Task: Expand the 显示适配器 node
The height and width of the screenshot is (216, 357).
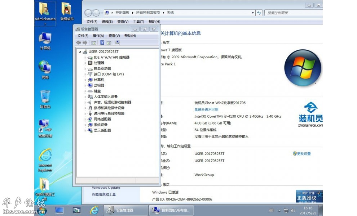Action: click(x=85, y=131)
